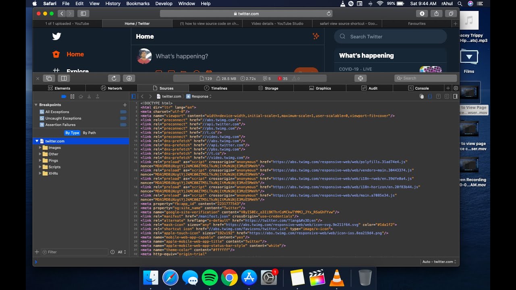
Task: Expand the Scripts folder
Action: 40,167
